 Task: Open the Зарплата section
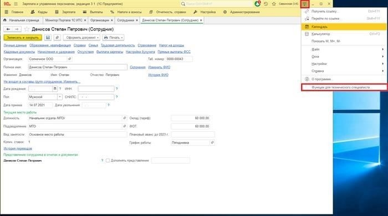[65, 12]
